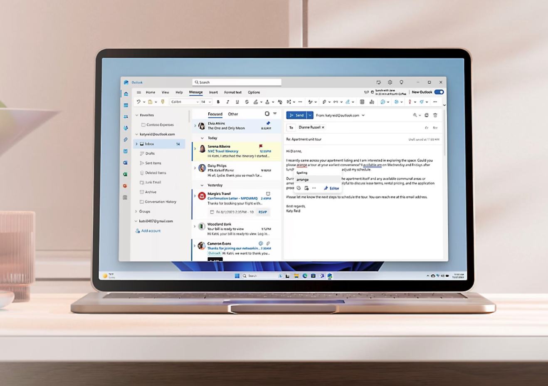Open the Excel app in left sidebar
Viewport: 548px width, 386px height.
pos(125,174)
